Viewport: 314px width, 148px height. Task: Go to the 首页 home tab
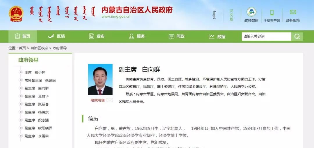[x=23, y=36]
